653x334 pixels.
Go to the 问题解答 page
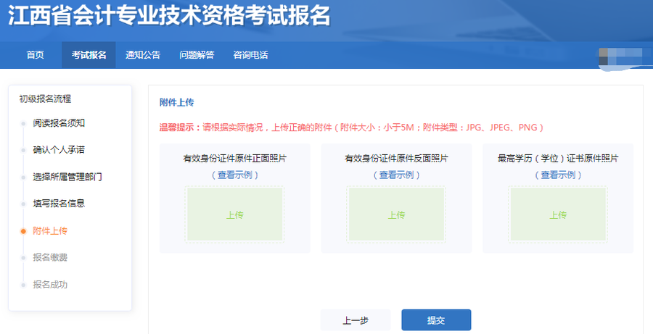[x=197, y=55]
